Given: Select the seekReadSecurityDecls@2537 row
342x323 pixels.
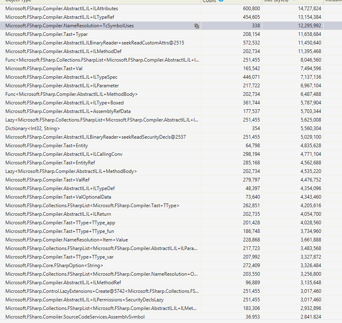Looking at the screenshot, I should 171,137.
